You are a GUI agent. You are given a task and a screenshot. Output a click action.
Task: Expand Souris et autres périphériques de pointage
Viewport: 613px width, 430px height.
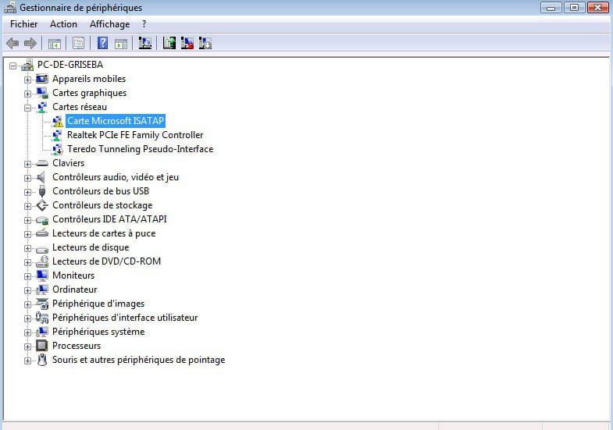coord(27,361)
